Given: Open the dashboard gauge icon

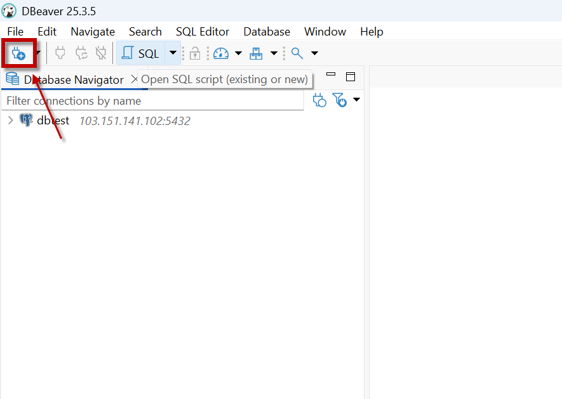Looking at the screenshot, I should (x=220, y=54).
